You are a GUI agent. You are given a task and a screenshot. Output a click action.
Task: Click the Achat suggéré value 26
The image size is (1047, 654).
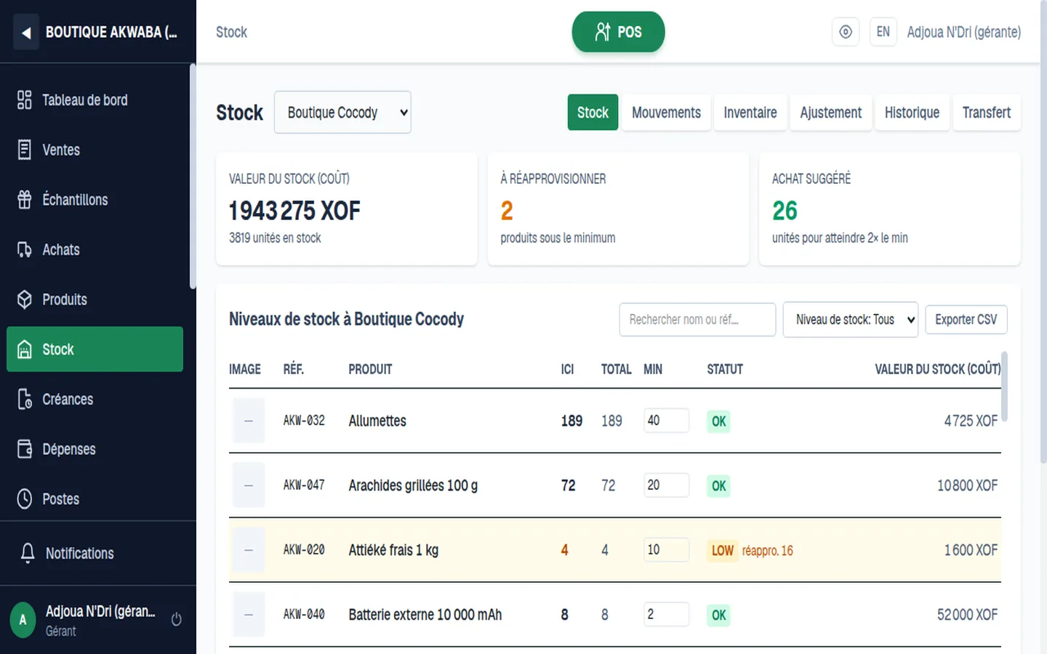pos(785,211)
